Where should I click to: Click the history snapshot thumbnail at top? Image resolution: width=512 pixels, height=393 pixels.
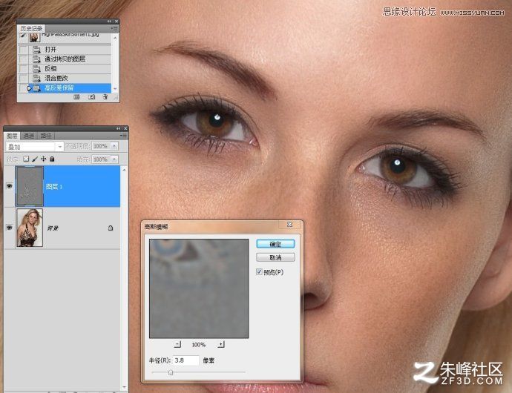point(35,37)
